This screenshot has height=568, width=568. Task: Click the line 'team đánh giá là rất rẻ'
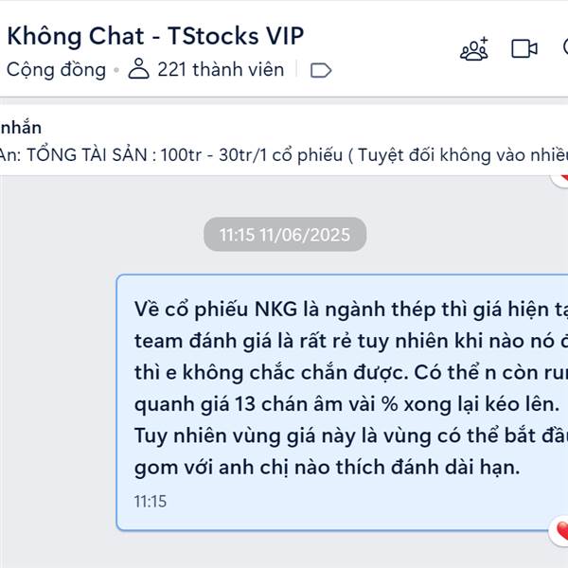tap(351, 341)
